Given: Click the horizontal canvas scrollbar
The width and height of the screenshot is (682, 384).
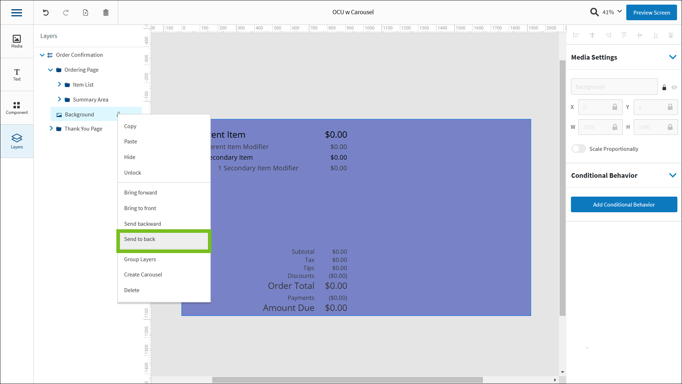Looking at the screenshot, I should click(347, 380).
